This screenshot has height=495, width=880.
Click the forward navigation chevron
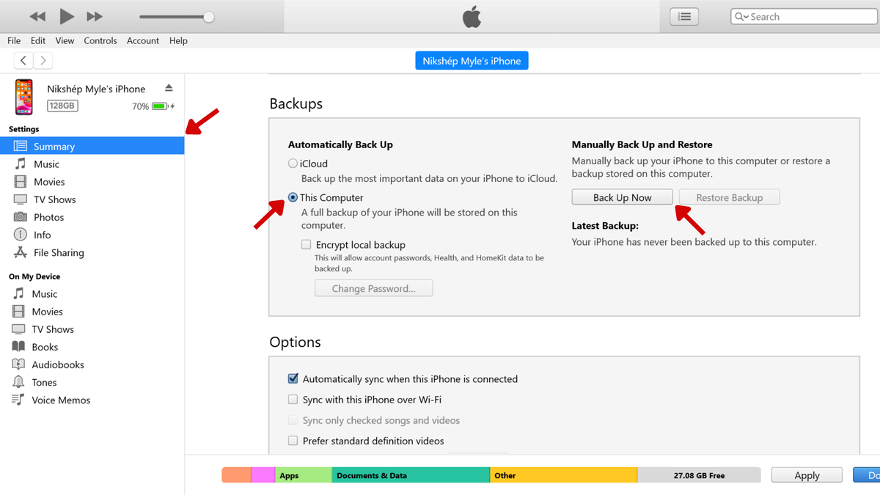(42, 59)
